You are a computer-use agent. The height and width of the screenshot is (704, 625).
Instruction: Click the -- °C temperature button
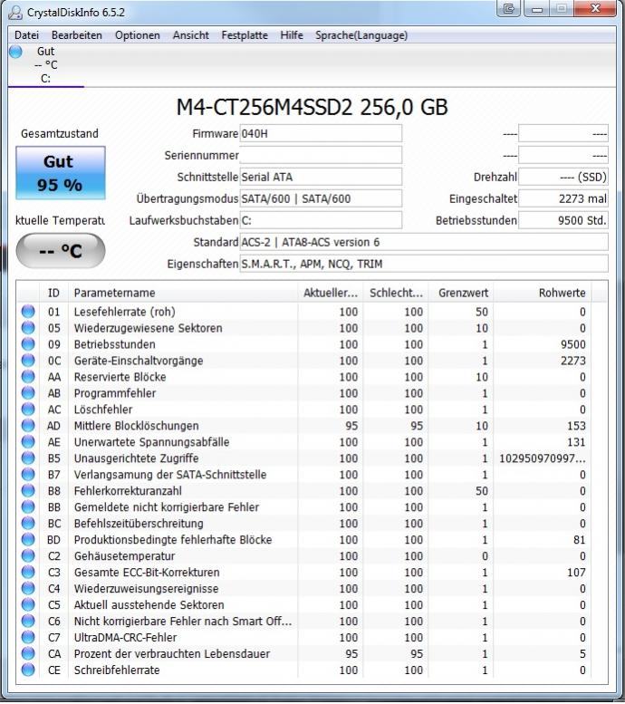point(61,251)
